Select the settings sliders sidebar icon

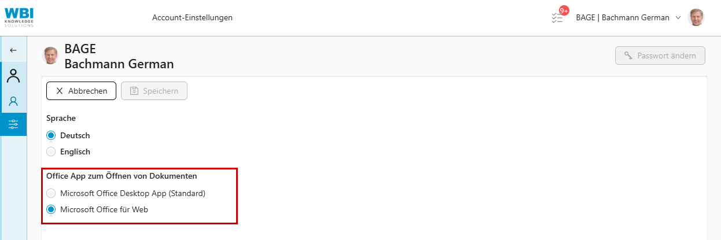tap(13, 124)
